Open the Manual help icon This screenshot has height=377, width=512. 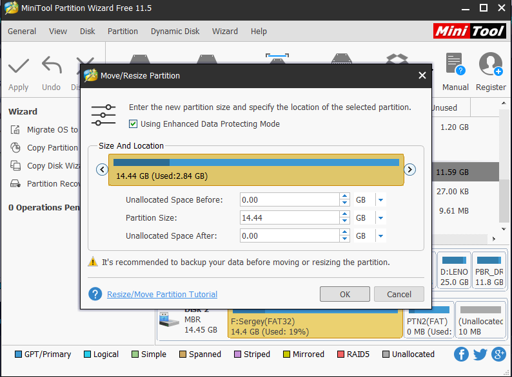455,64
